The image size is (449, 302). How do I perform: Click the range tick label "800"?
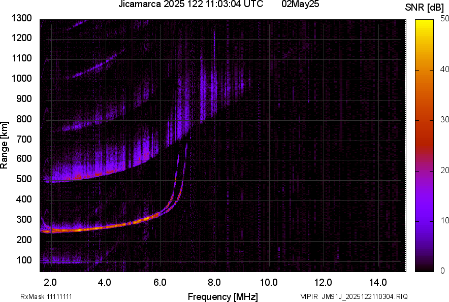point(24,119)
